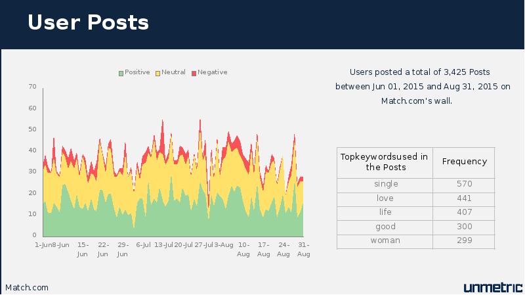Image resolution: width=525 pixels, height=295 pixels.
Task: Click the total posts summary text
Action: [423, 87]
